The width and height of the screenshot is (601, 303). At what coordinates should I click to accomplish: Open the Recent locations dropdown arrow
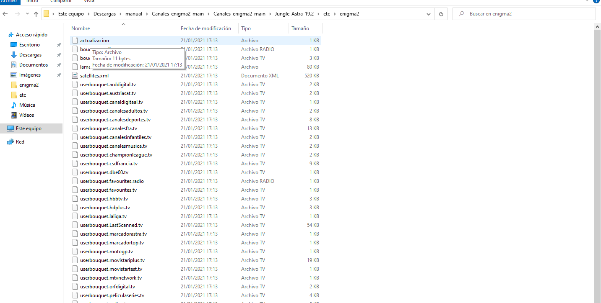pos(27,14)
